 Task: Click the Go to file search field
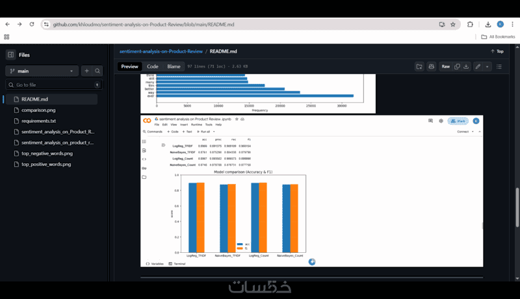tap(54, 85)
